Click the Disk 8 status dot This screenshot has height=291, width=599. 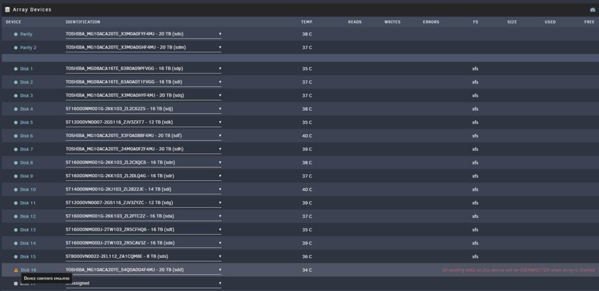click(16, 163)
